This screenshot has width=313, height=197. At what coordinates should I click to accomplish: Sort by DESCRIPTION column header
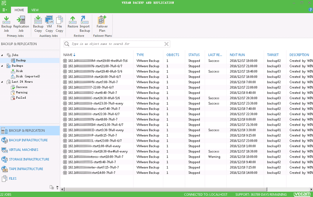(x=299, y=55)
